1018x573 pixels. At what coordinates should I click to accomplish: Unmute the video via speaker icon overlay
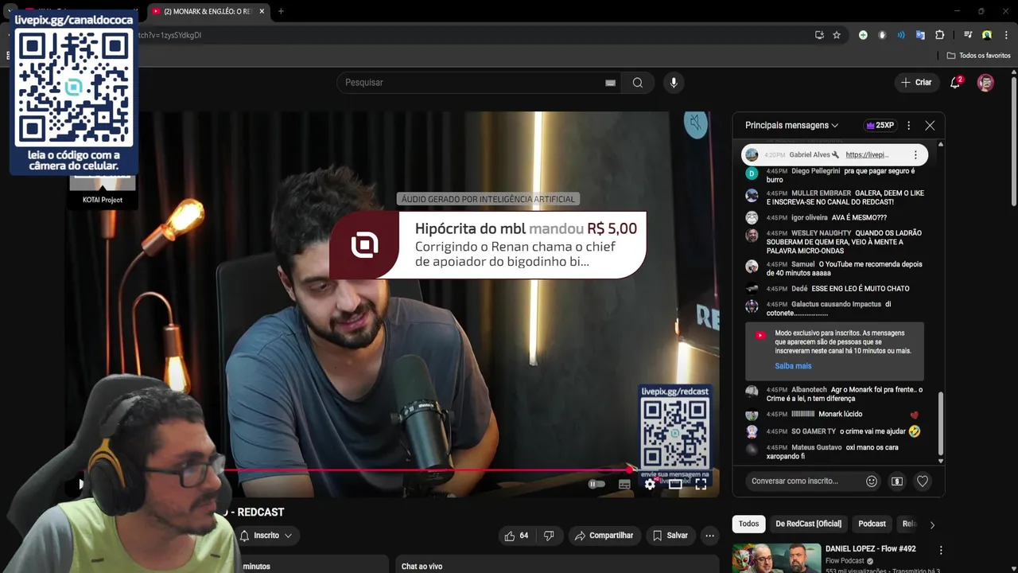click(696, 123)
